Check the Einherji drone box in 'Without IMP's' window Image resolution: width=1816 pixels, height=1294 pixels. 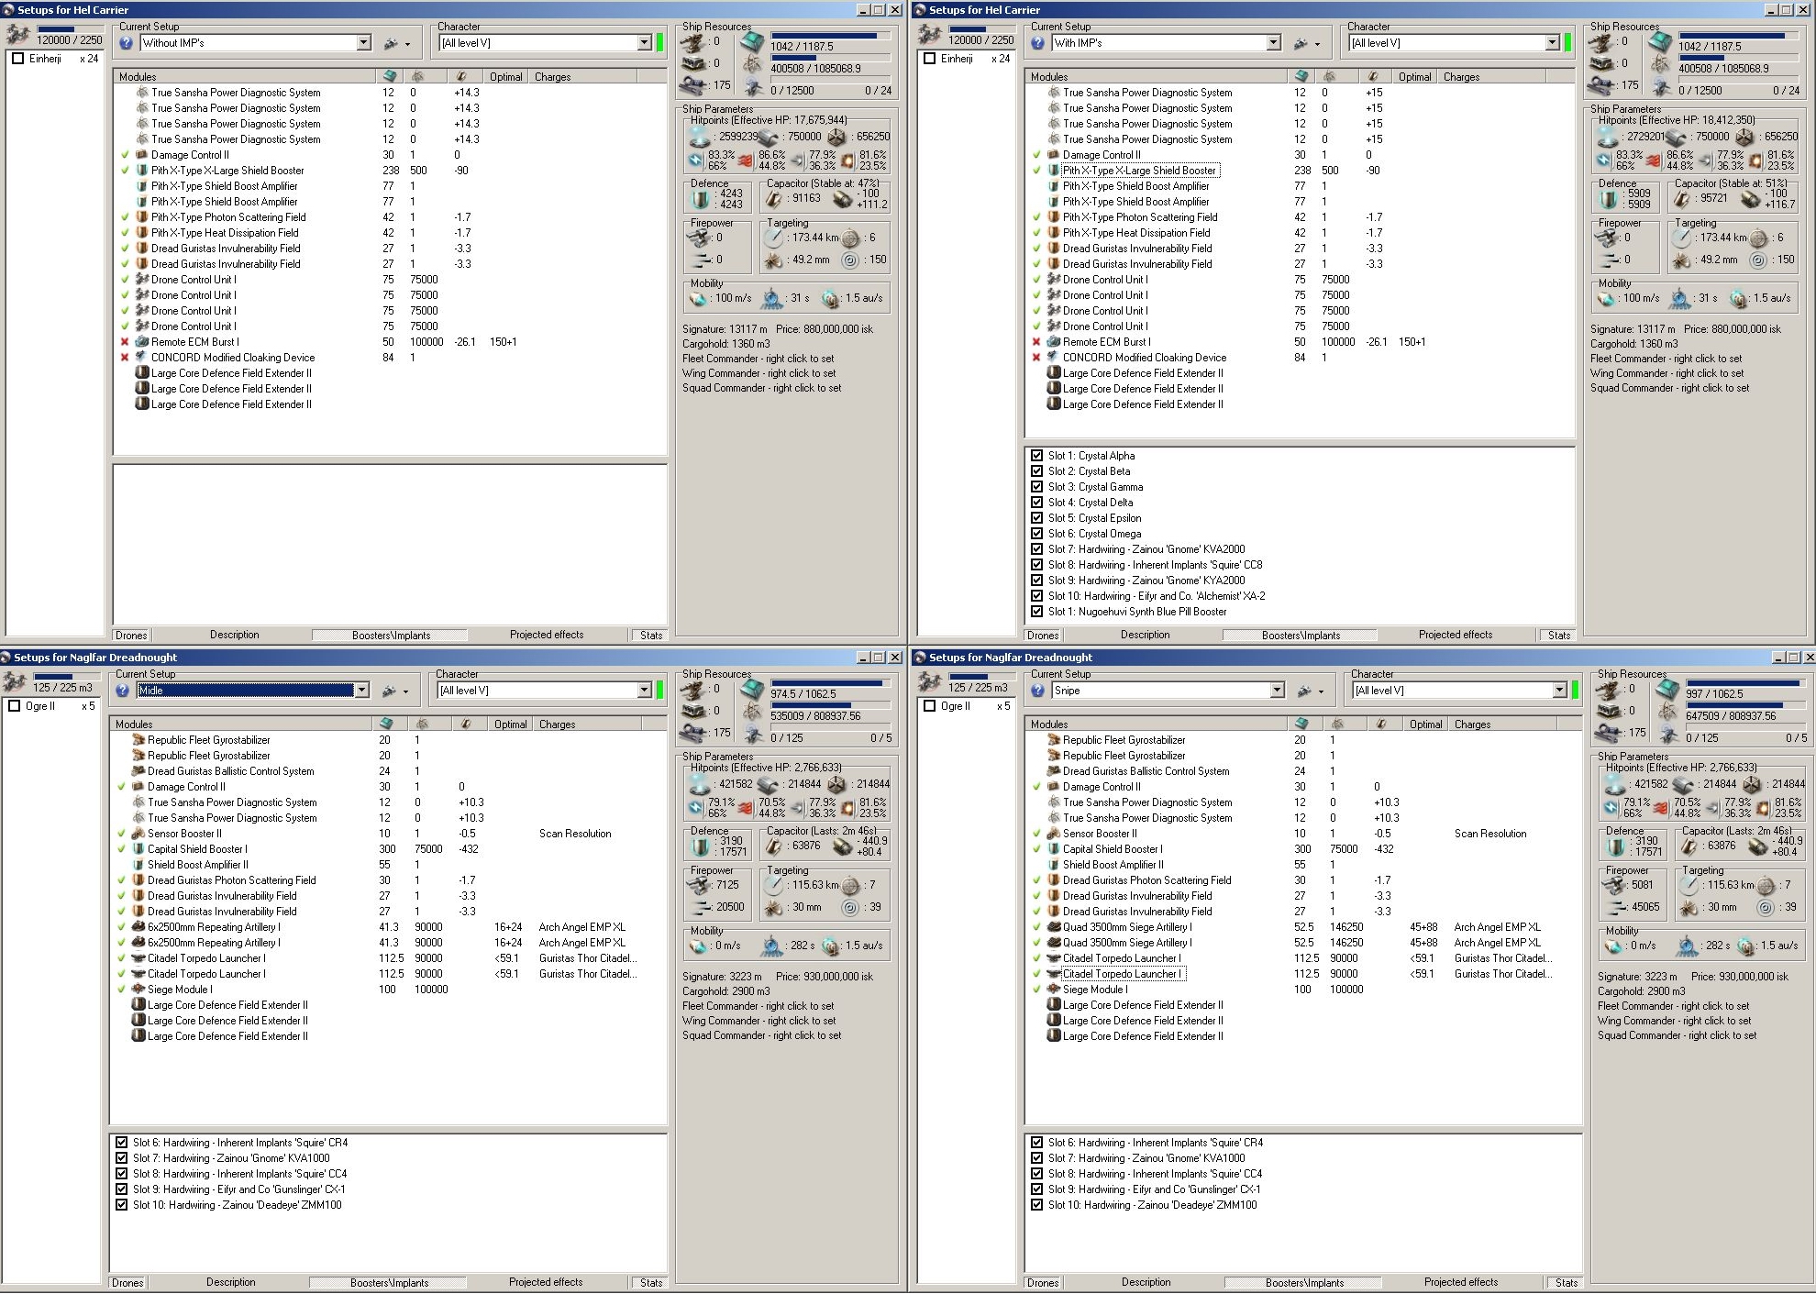pos(17,59)
